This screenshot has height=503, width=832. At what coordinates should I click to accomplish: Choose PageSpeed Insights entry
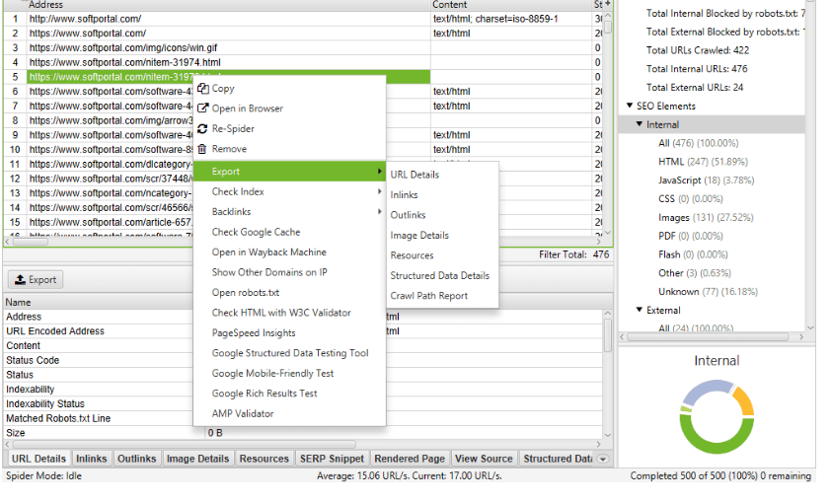[x=254, y=332]
